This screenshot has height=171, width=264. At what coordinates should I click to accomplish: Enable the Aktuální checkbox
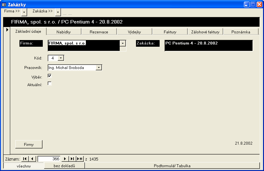[49, 84]
